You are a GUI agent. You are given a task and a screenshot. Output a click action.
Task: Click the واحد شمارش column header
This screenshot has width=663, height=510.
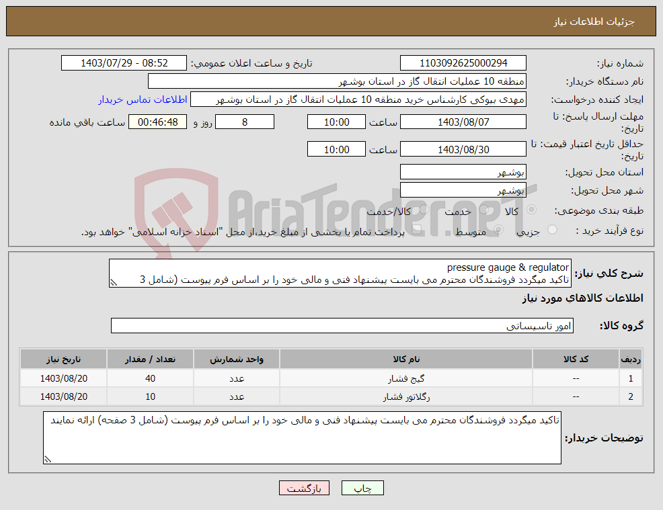237,359
